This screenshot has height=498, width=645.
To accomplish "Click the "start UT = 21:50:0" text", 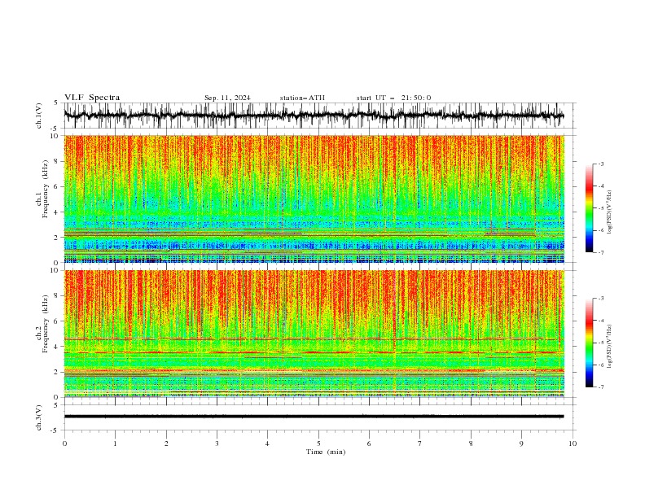I will (x=393, y=98).
